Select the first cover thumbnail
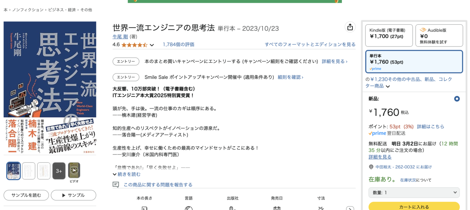 click(13, 171)
